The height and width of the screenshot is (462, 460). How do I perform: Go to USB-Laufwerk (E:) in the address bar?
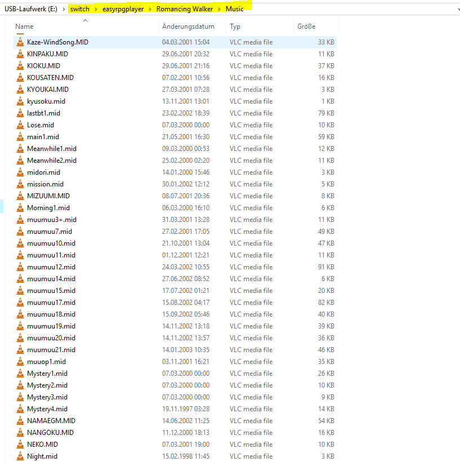pos(31,9)
